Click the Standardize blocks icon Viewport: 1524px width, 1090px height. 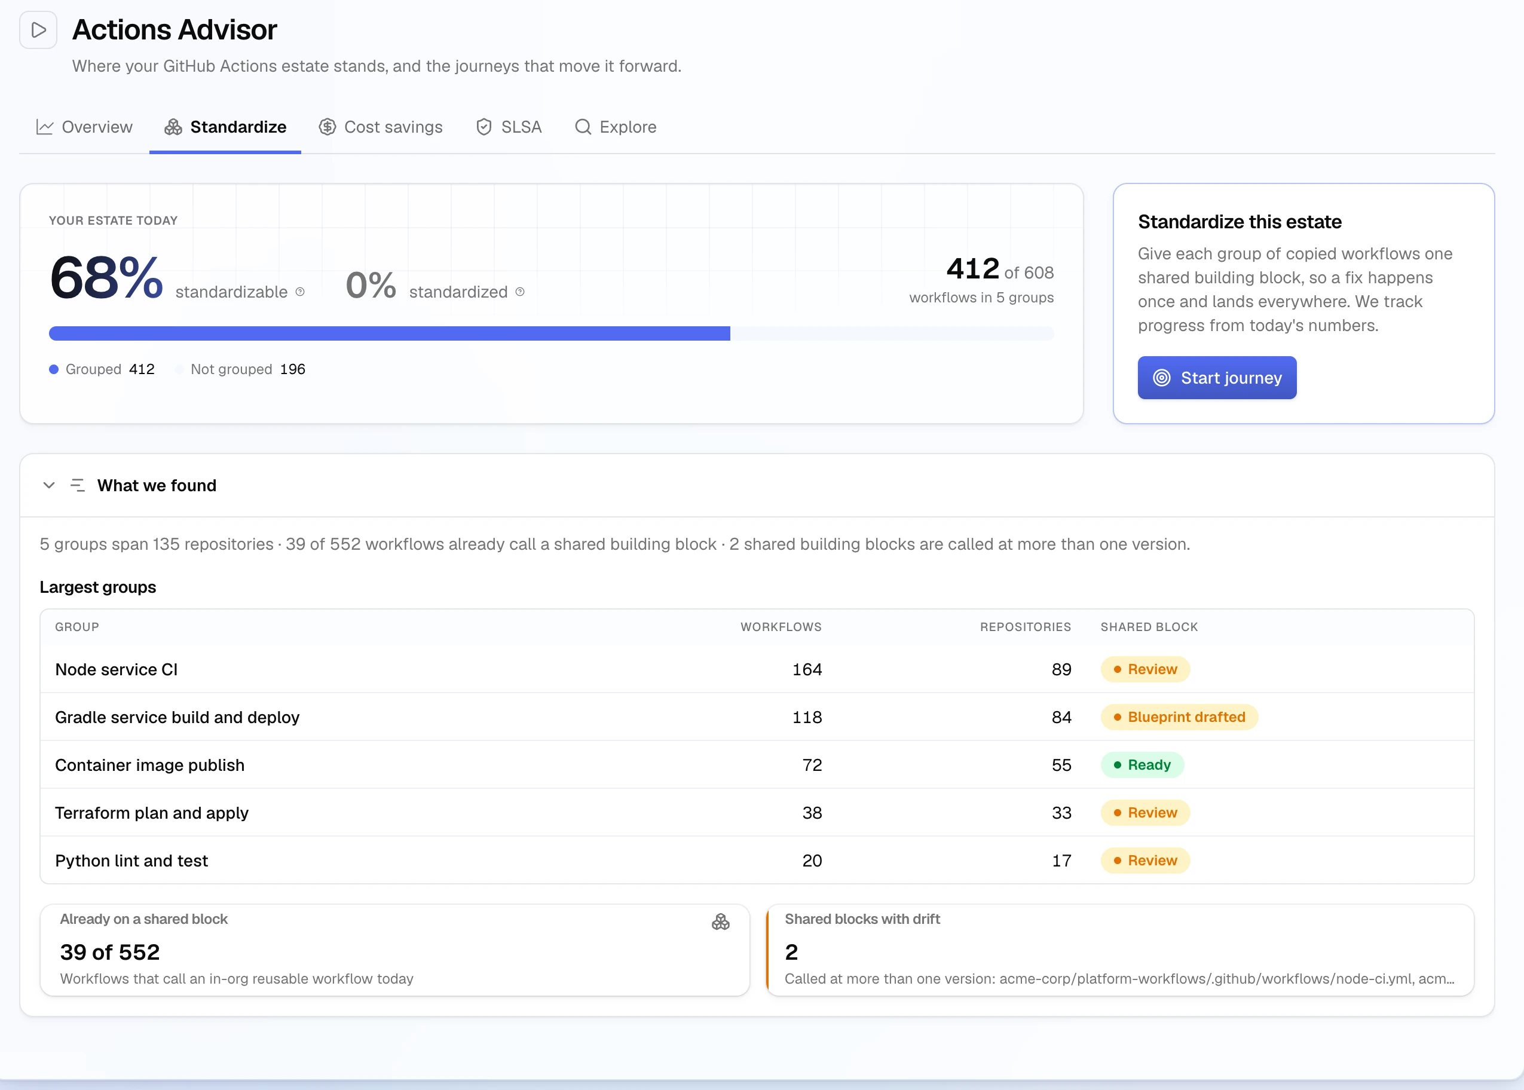(173, 127)
